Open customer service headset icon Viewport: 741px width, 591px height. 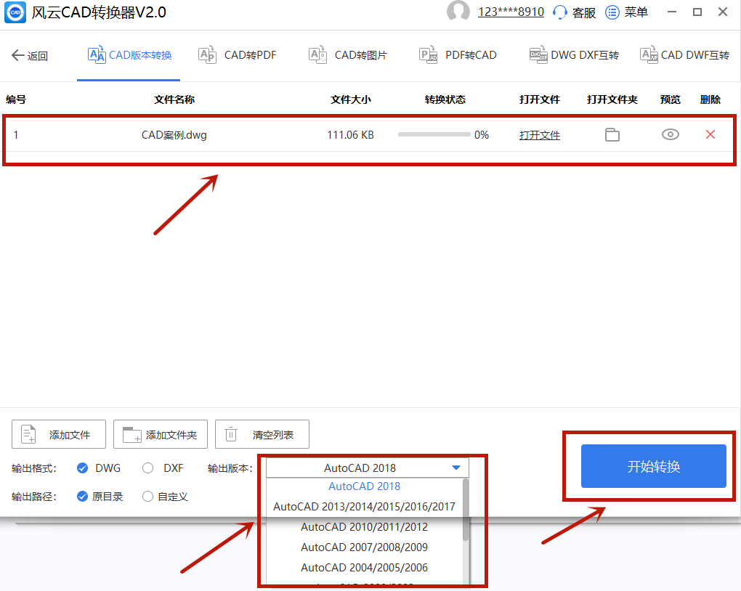[559, 12]
